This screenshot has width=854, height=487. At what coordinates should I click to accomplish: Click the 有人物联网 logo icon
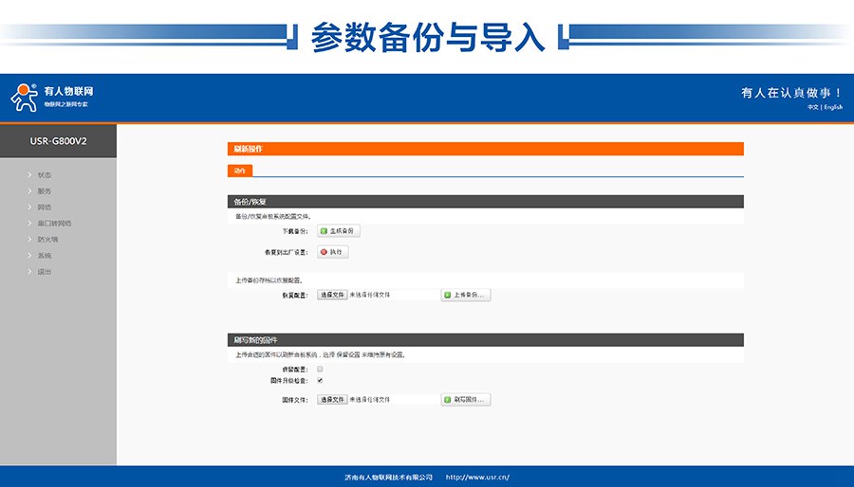click(x=25, y=98)
